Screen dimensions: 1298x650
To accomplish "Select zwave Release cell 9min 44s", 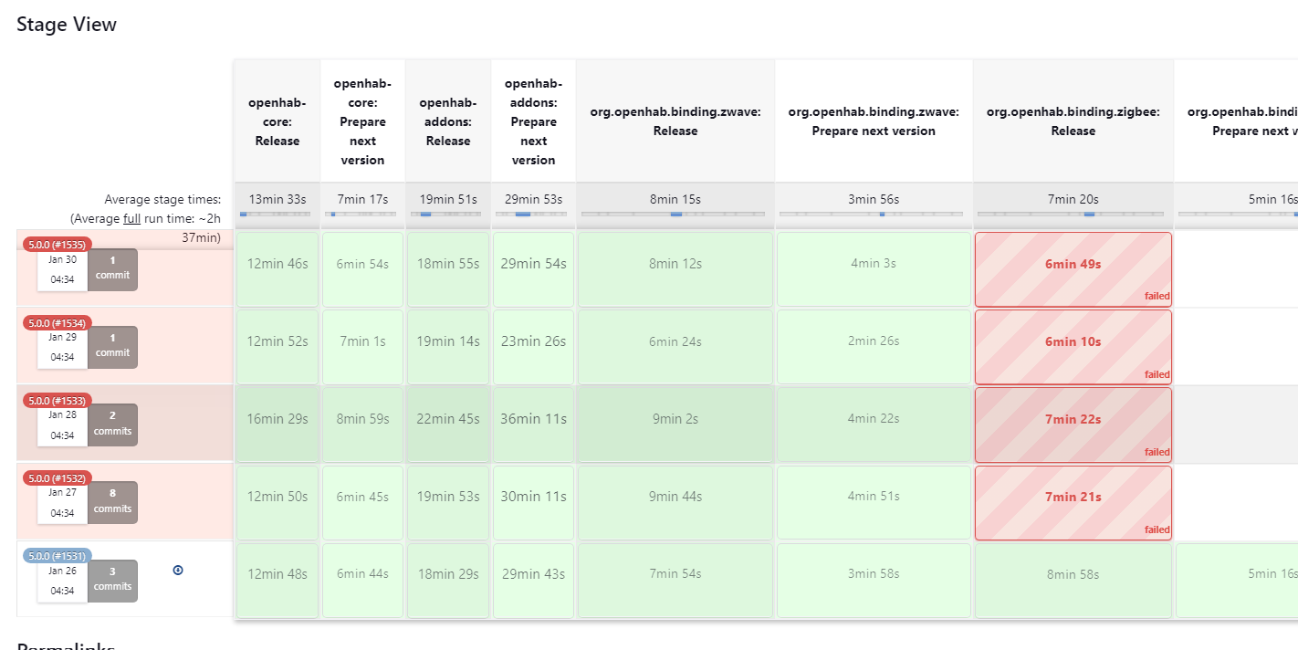I will 675,502.
